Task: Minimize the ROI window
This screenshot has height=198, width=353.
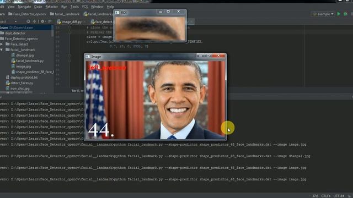Action: [x=161, y=12]
